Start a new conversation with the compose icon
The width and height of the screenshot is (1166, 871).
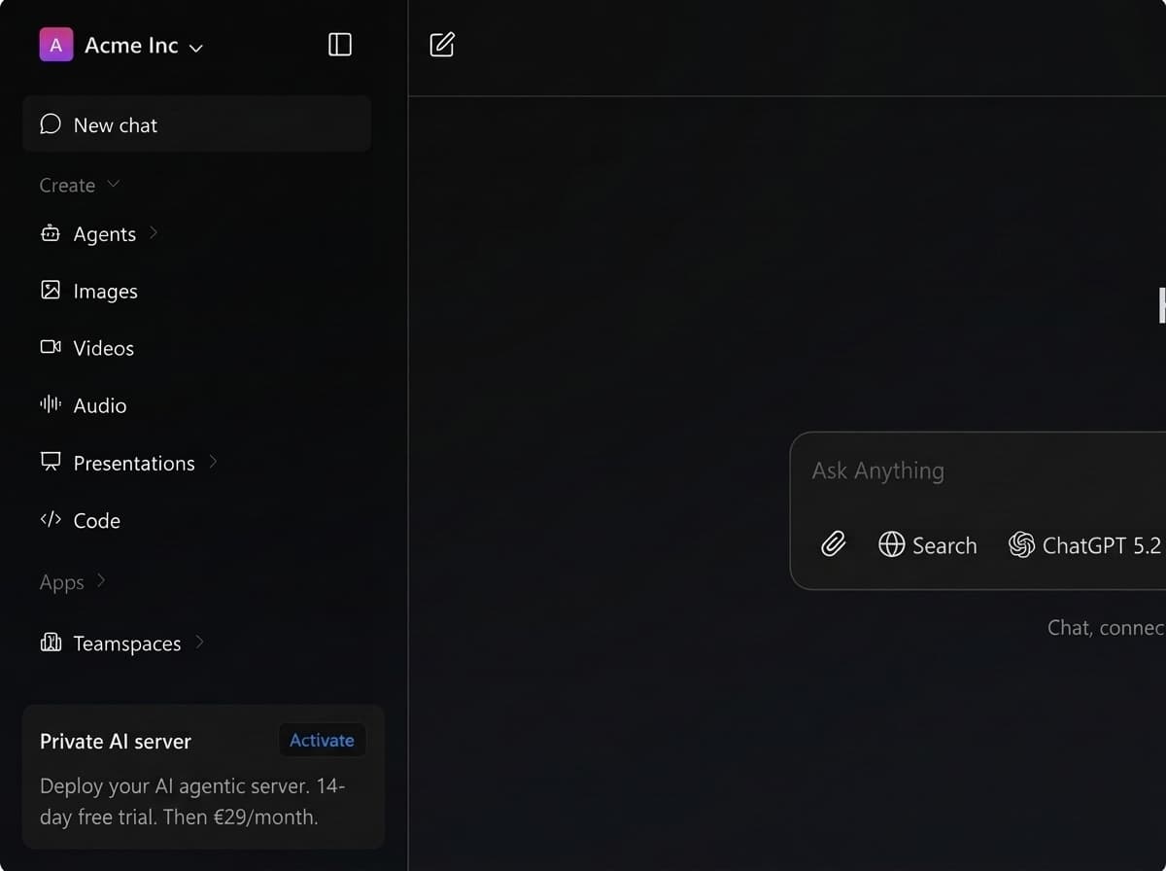pyautogui.click(x=442, y=44)
